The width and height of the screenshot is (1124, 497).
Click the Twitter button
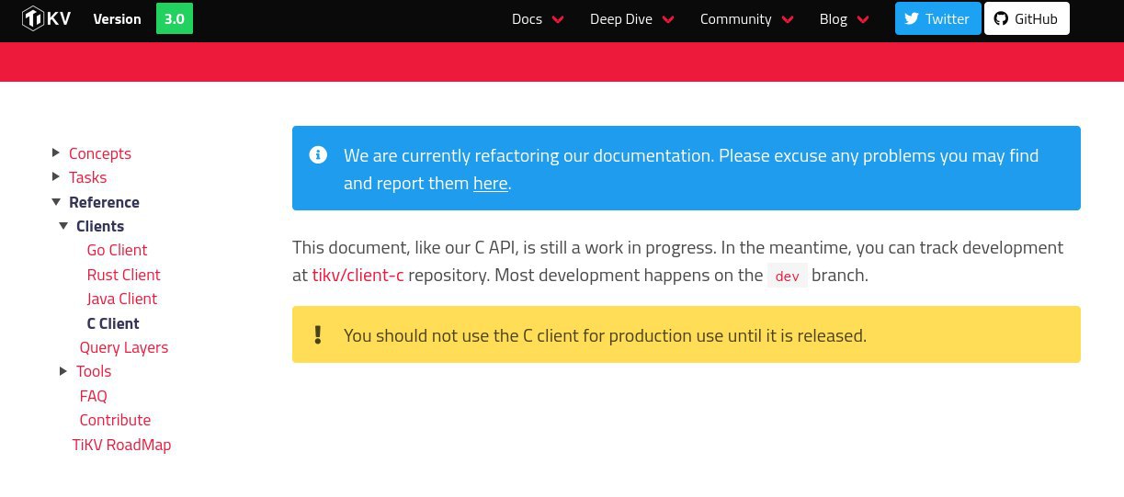(938, 18)
